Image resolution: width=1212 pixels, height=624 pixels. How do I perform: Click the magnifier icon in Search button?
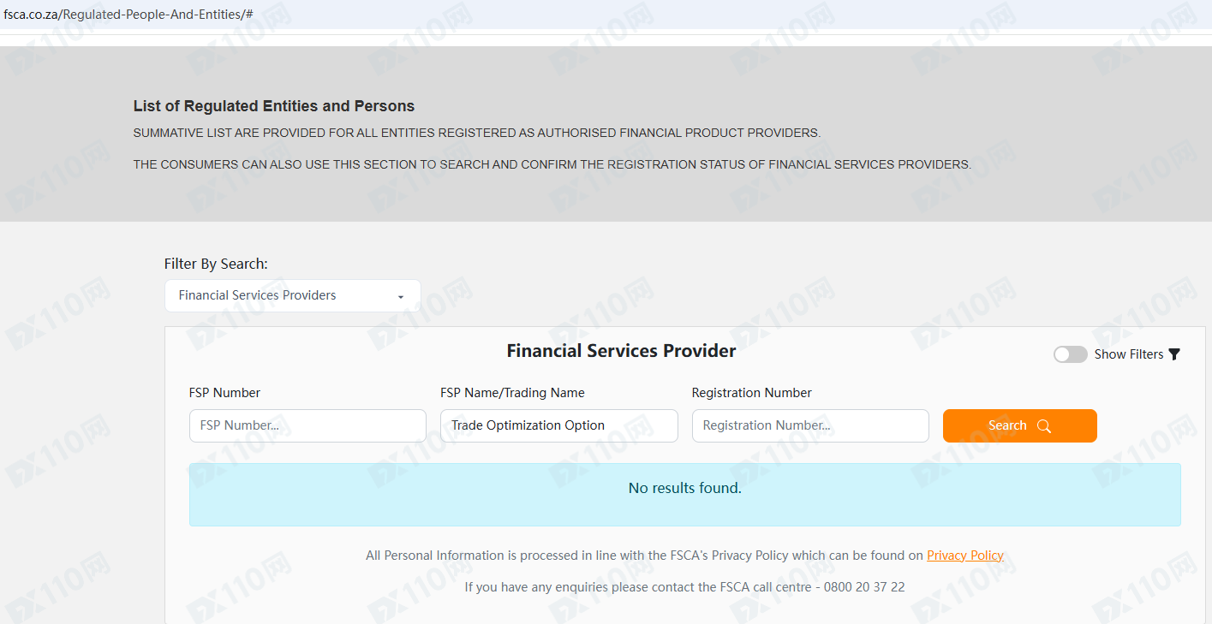[1043, 426]
